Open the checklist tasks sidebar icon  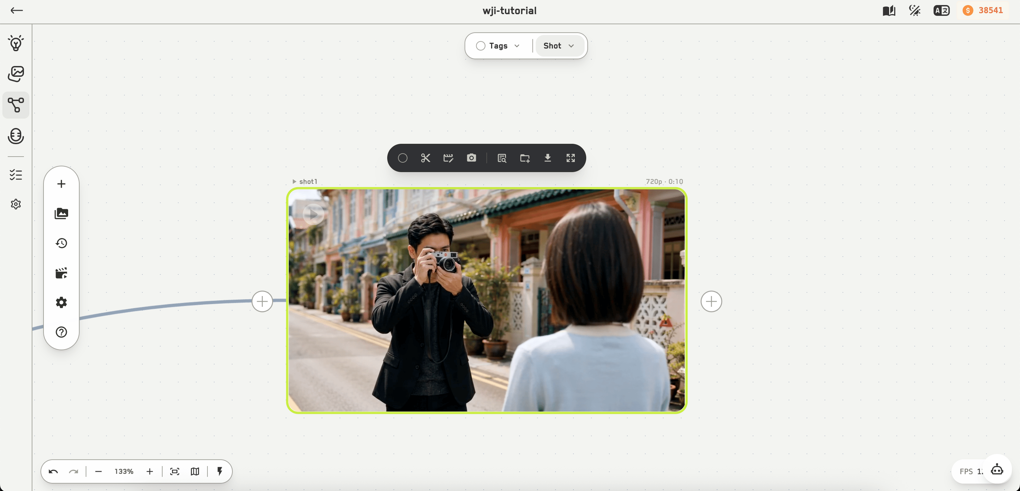click(x=16, y=175)
